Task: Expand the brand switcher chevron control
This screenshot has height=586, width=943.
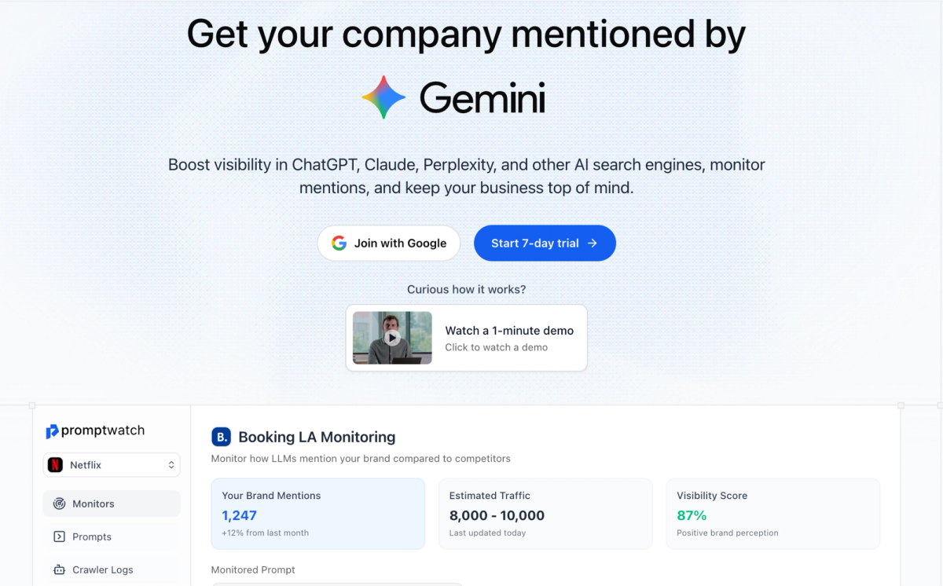Action: [173, 464]
